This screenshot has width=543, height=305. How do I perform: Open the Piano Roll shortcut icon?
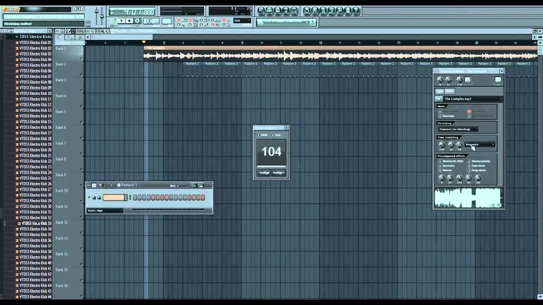278,11
